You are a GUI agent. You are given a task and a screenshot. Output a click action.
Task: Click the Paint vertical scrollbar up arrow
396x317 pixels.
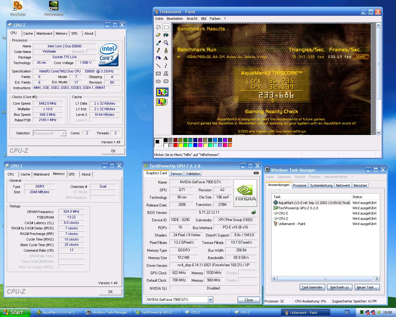coord(379,26)
